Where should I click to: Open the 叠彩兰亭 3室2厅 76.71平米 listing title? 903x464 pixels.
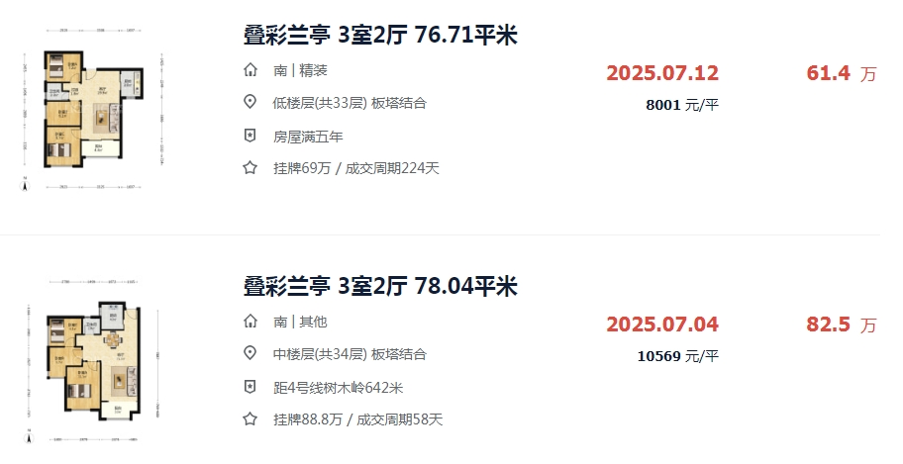coord(381,36)
